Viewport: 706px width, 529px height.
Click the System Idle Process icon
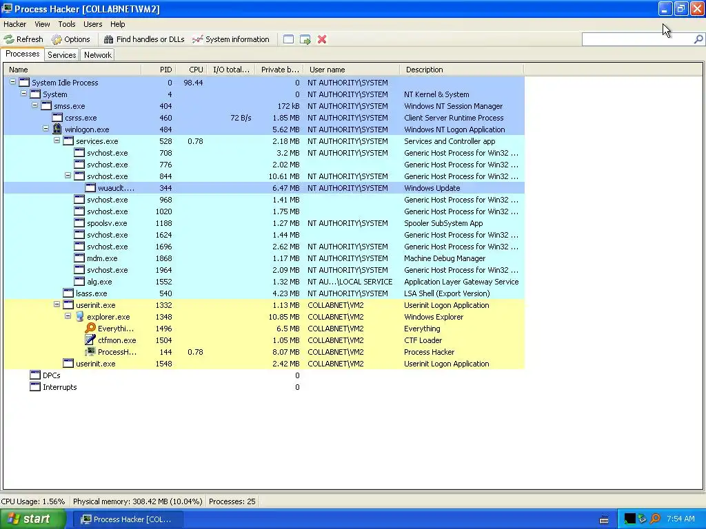point(24,83)
